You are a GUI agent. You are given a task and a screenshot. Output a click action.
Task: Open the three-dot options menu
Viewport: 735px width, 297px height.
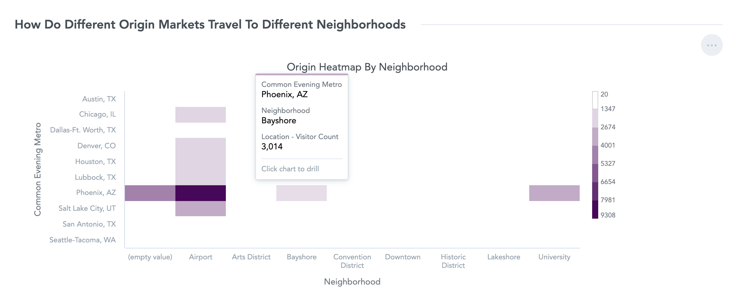712,45
